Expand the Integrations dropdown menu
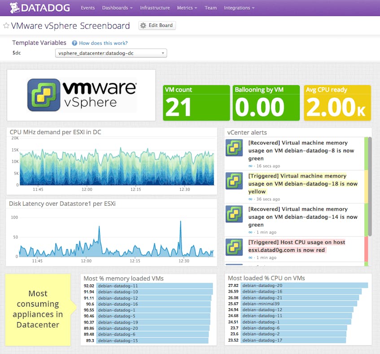This screenshot has width=380, height=354. tap(239, 8)
